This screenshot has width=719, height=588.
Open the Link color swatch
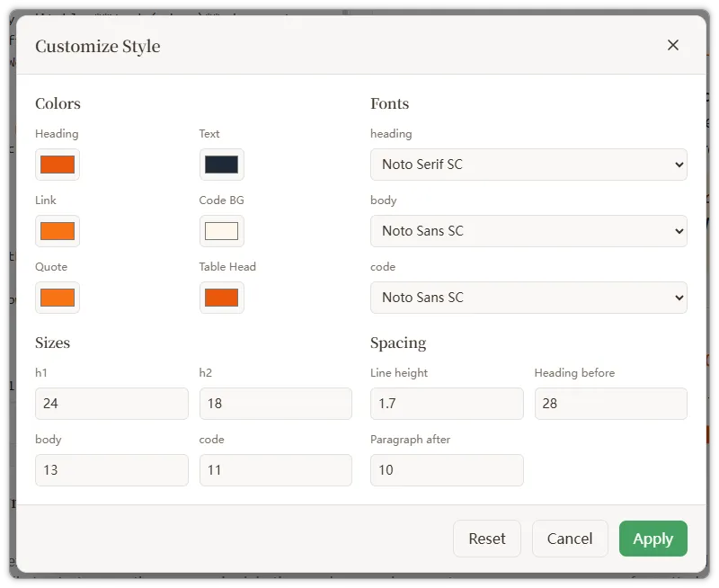(x=58, y=231)
